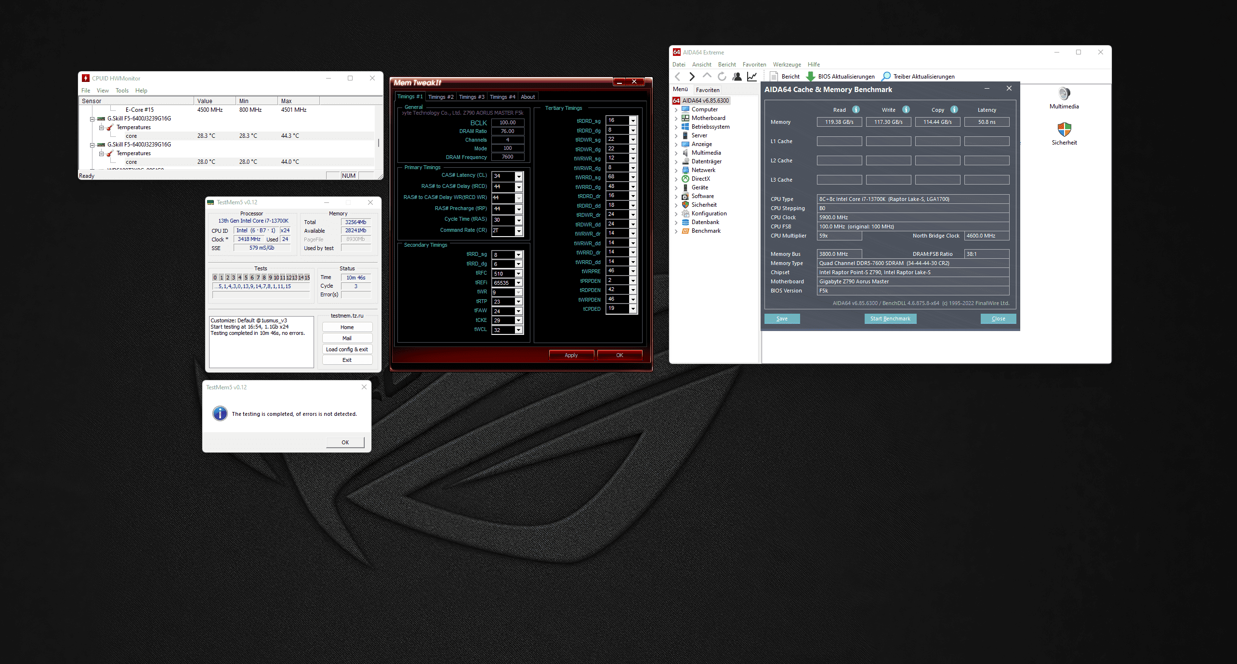Screen dimensions: 1237x664
Task: Switch to Timings #4 tab
Action: click(502, 97)
